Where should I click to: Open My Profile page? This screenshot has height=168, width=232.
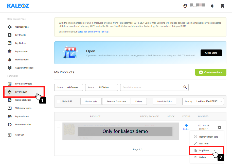click(x=21, y=35)
